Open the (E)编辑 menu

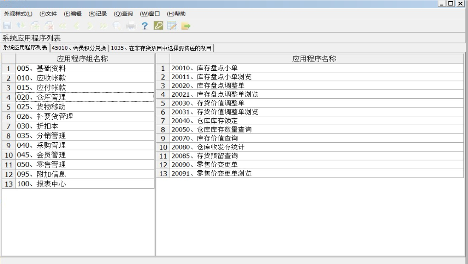(x=72, y=14)
